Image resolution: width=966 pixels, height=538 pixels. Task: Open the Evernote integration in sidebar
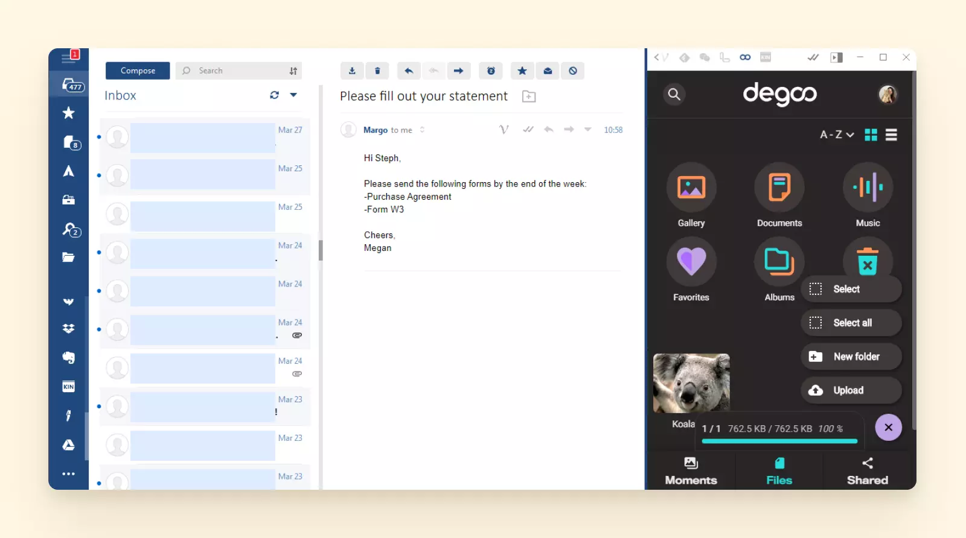[x=69, y=358]
